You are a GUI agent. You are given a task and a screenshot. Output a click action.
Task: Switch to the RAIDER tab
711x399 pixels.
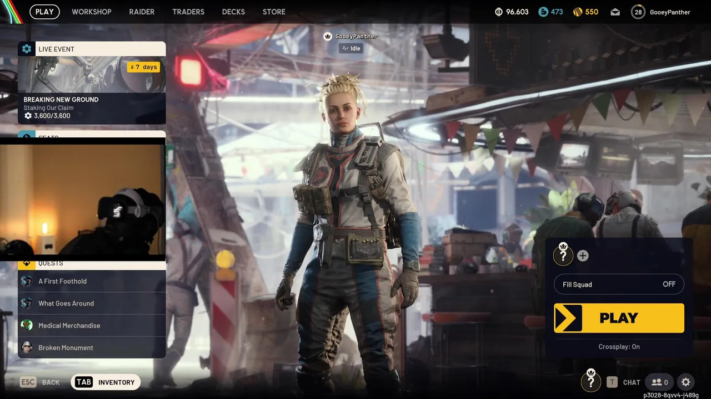coord(142,12)
